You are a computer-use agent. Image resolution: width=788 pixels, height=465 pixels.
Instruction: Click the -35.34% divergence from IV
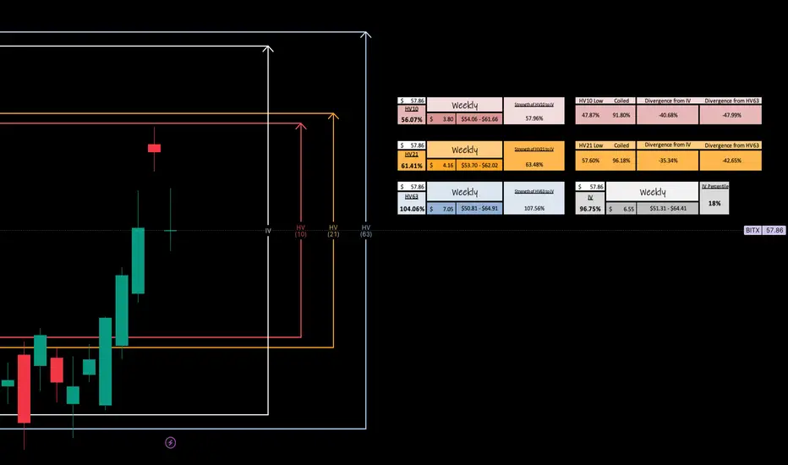667,161
